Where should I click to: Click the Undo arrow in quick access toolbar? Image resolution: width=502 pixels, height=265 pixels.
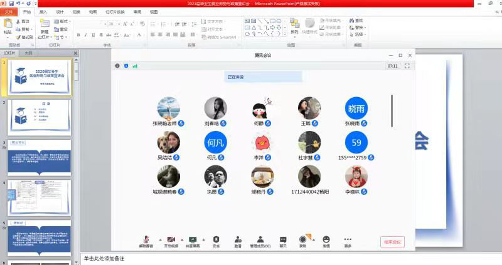point(18,4)
